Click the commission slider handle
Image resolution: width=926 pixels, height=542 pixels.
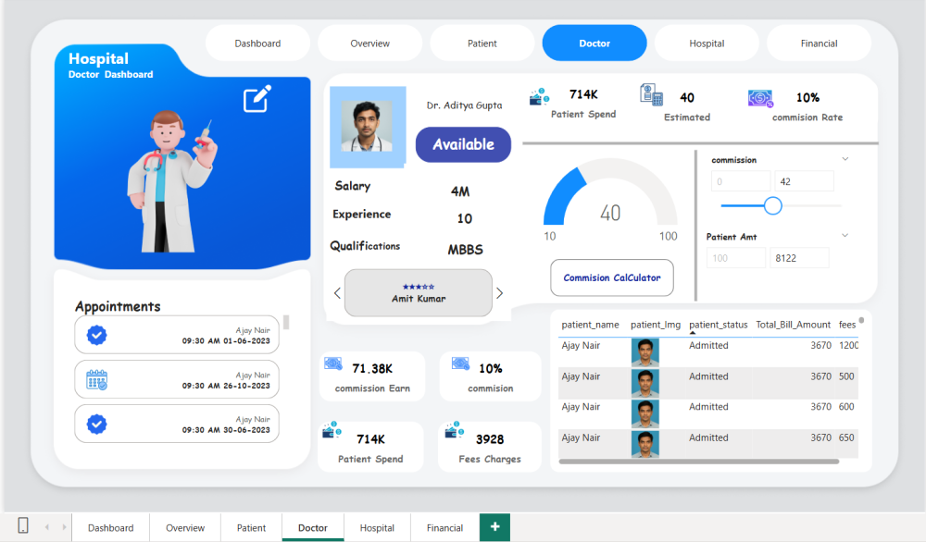point(773,205)
